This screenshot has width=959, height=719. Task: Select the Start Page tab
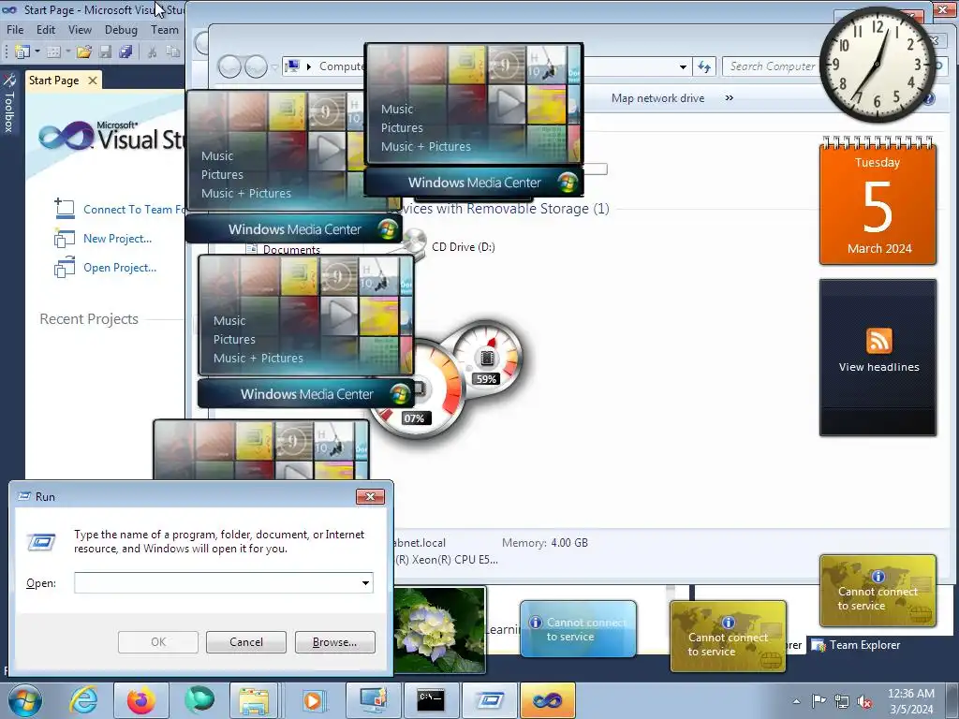pos(53,81)
